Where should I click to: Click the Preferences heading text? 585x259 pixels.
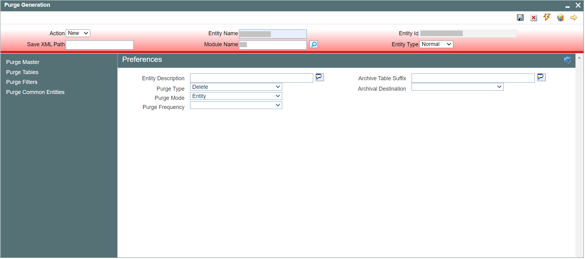(x=142, y=59)
